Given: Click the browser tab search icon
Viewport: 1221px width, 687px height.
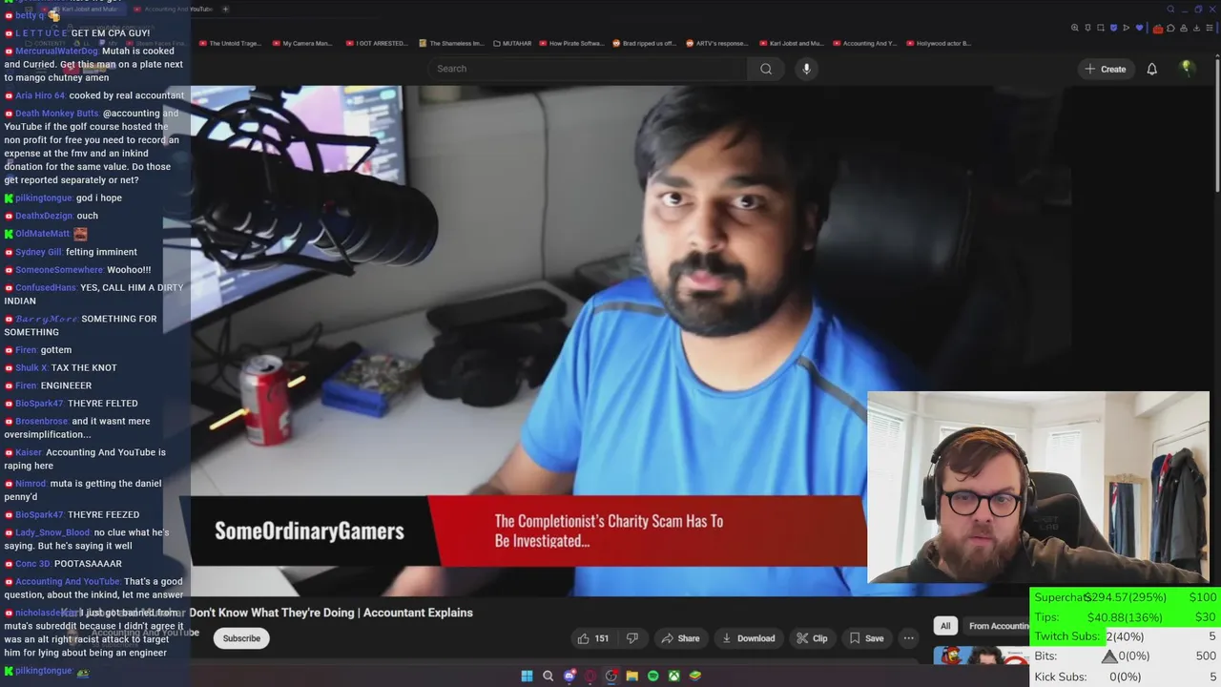Looking at the screenshot, I should tap(1170, 9).
